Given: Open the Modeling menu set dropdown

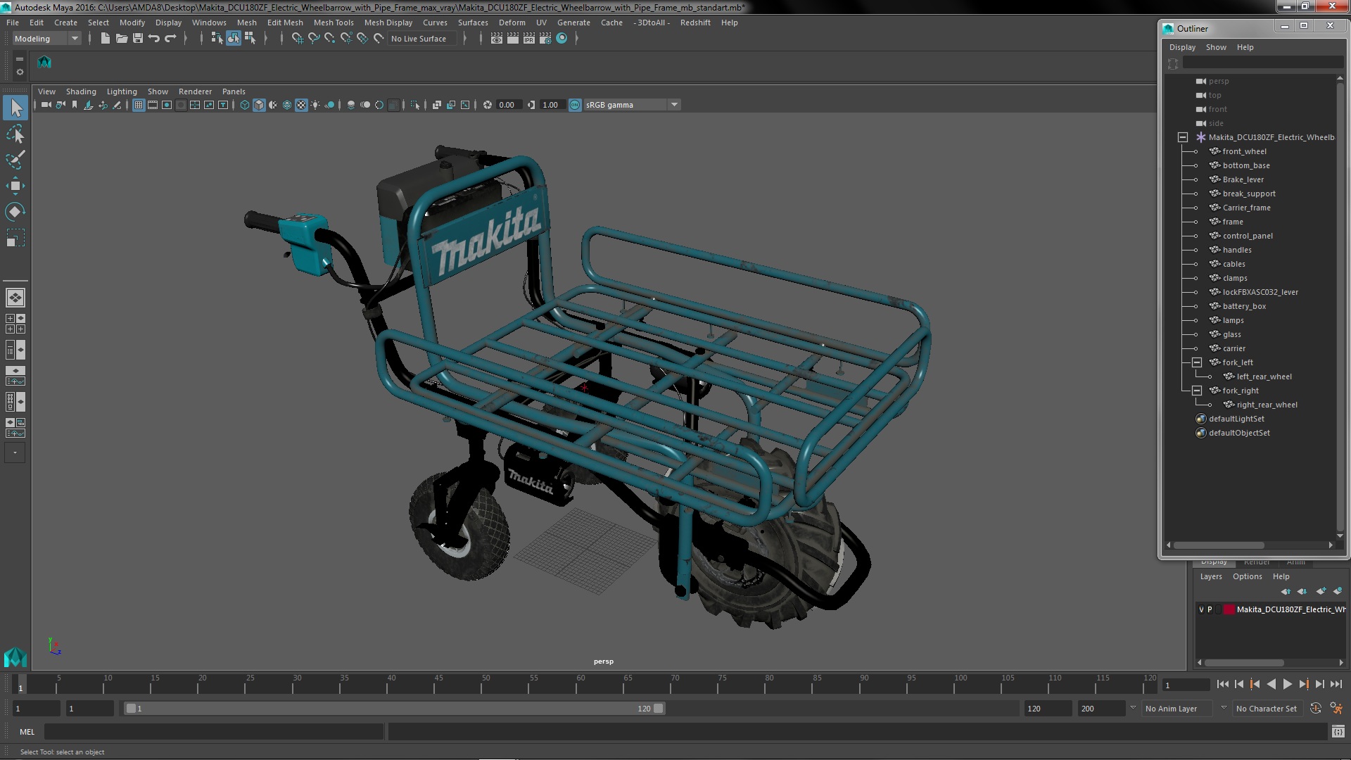Looking at the screenshot, I should 46,39.
